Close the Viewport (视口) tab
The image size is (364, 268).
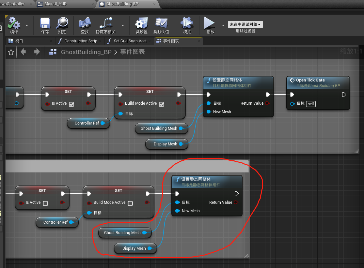[x=51, y=41]
